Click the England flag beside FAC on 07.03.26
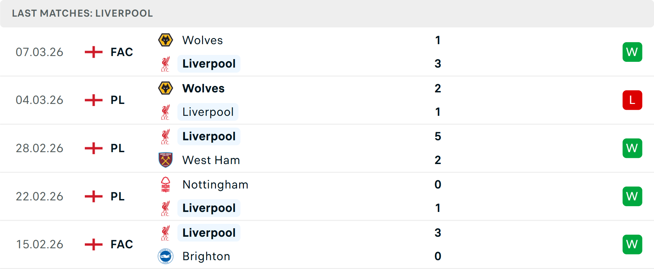The image size is (654, 269). point(93,52)
